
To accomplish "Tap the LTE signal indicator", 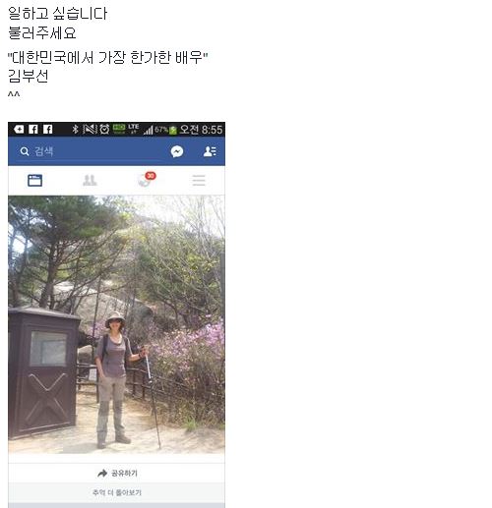I will pyautogui.click(x=134, y=129).
